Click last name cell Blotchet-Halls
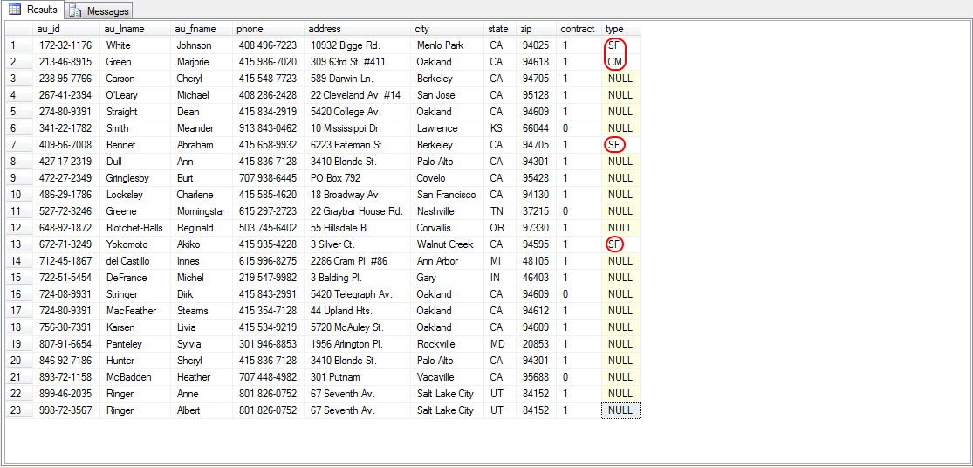Image resolution: width=973 pixels, height=468 pixels. coord(134,228)
